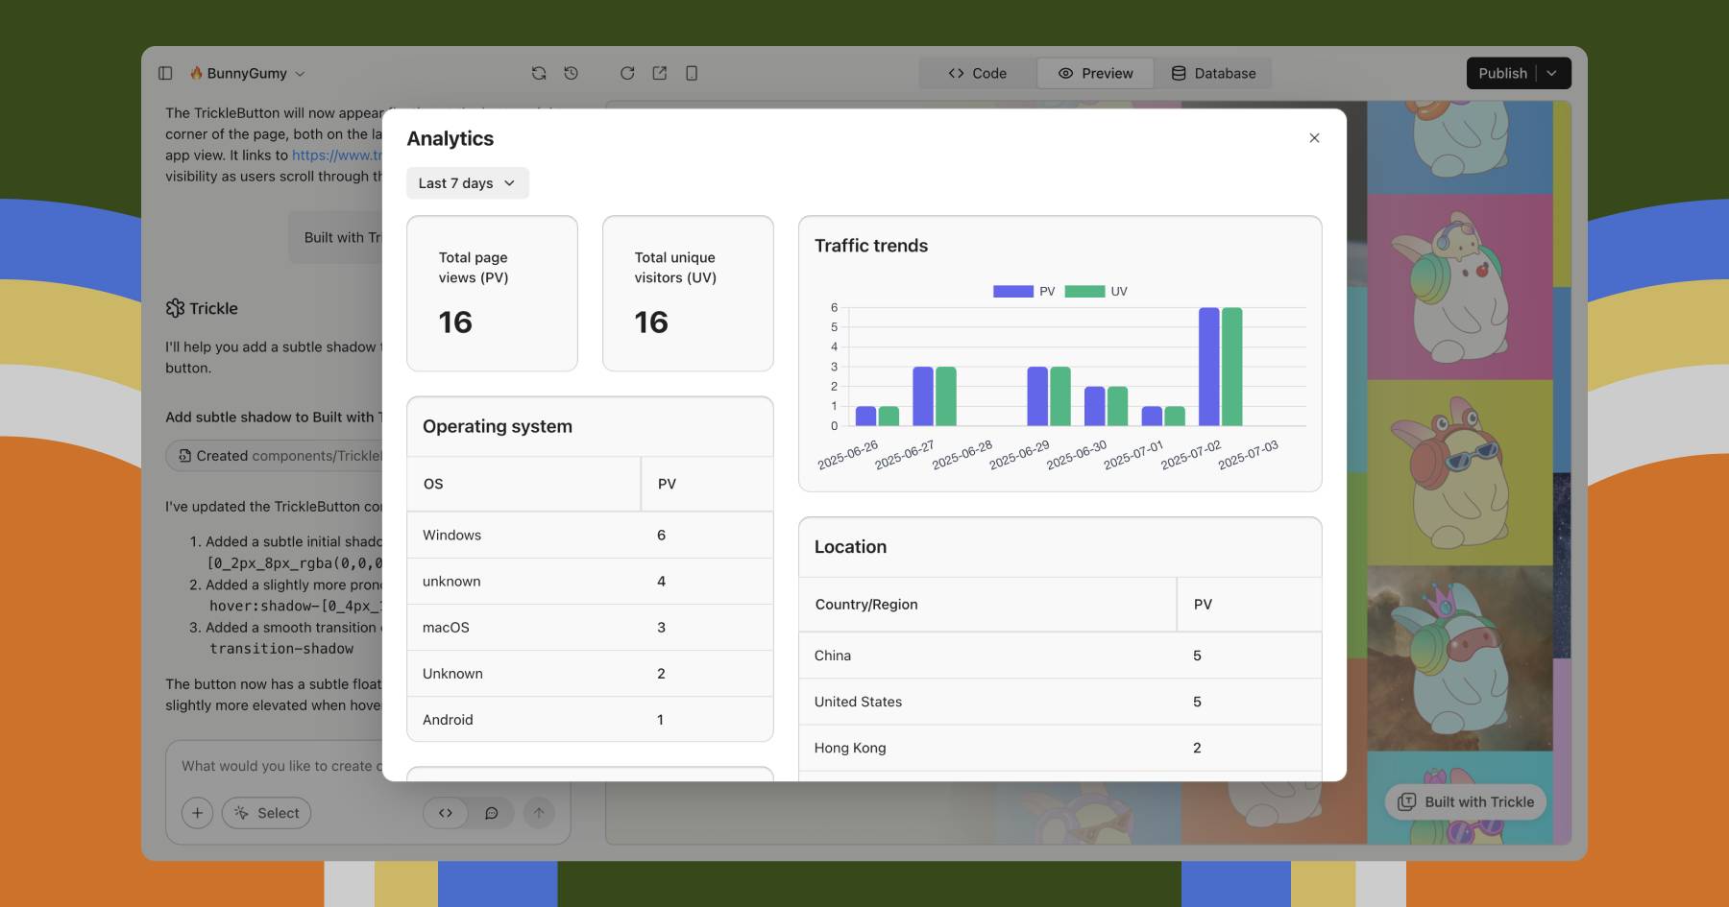Close the Analytics dialog
The image size is (1729, 907).
tap(1314, 138)
